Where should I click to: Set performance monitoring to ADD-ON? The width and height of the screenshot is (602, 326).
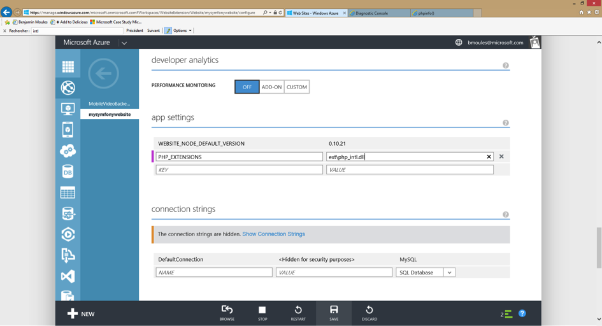pyautogui.click(x=272, y=87)
